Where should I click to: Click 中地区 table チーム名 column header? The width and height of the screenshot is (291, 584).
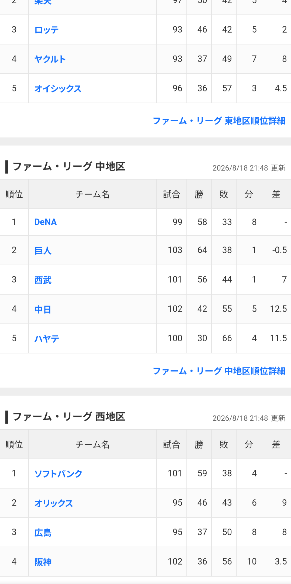pyautogui.click(x=92, y=194)
